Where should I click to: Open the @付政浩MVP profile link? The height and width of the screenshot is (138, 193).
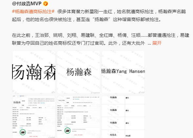27,4
